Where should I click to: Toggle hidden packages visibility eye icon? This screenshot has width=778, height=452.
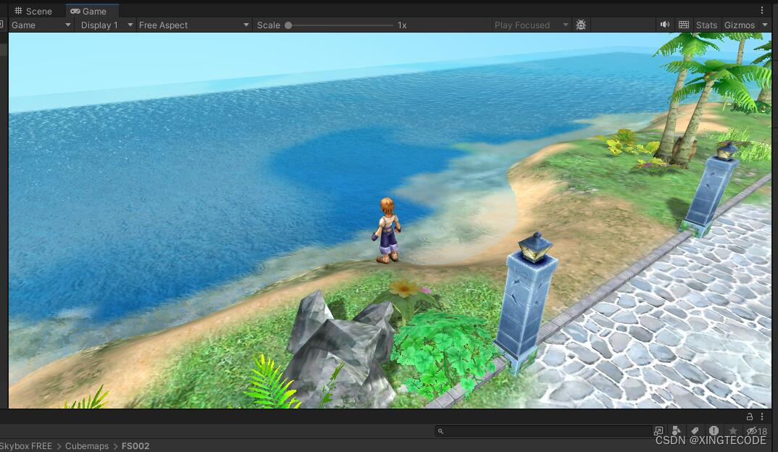[757, 431]
